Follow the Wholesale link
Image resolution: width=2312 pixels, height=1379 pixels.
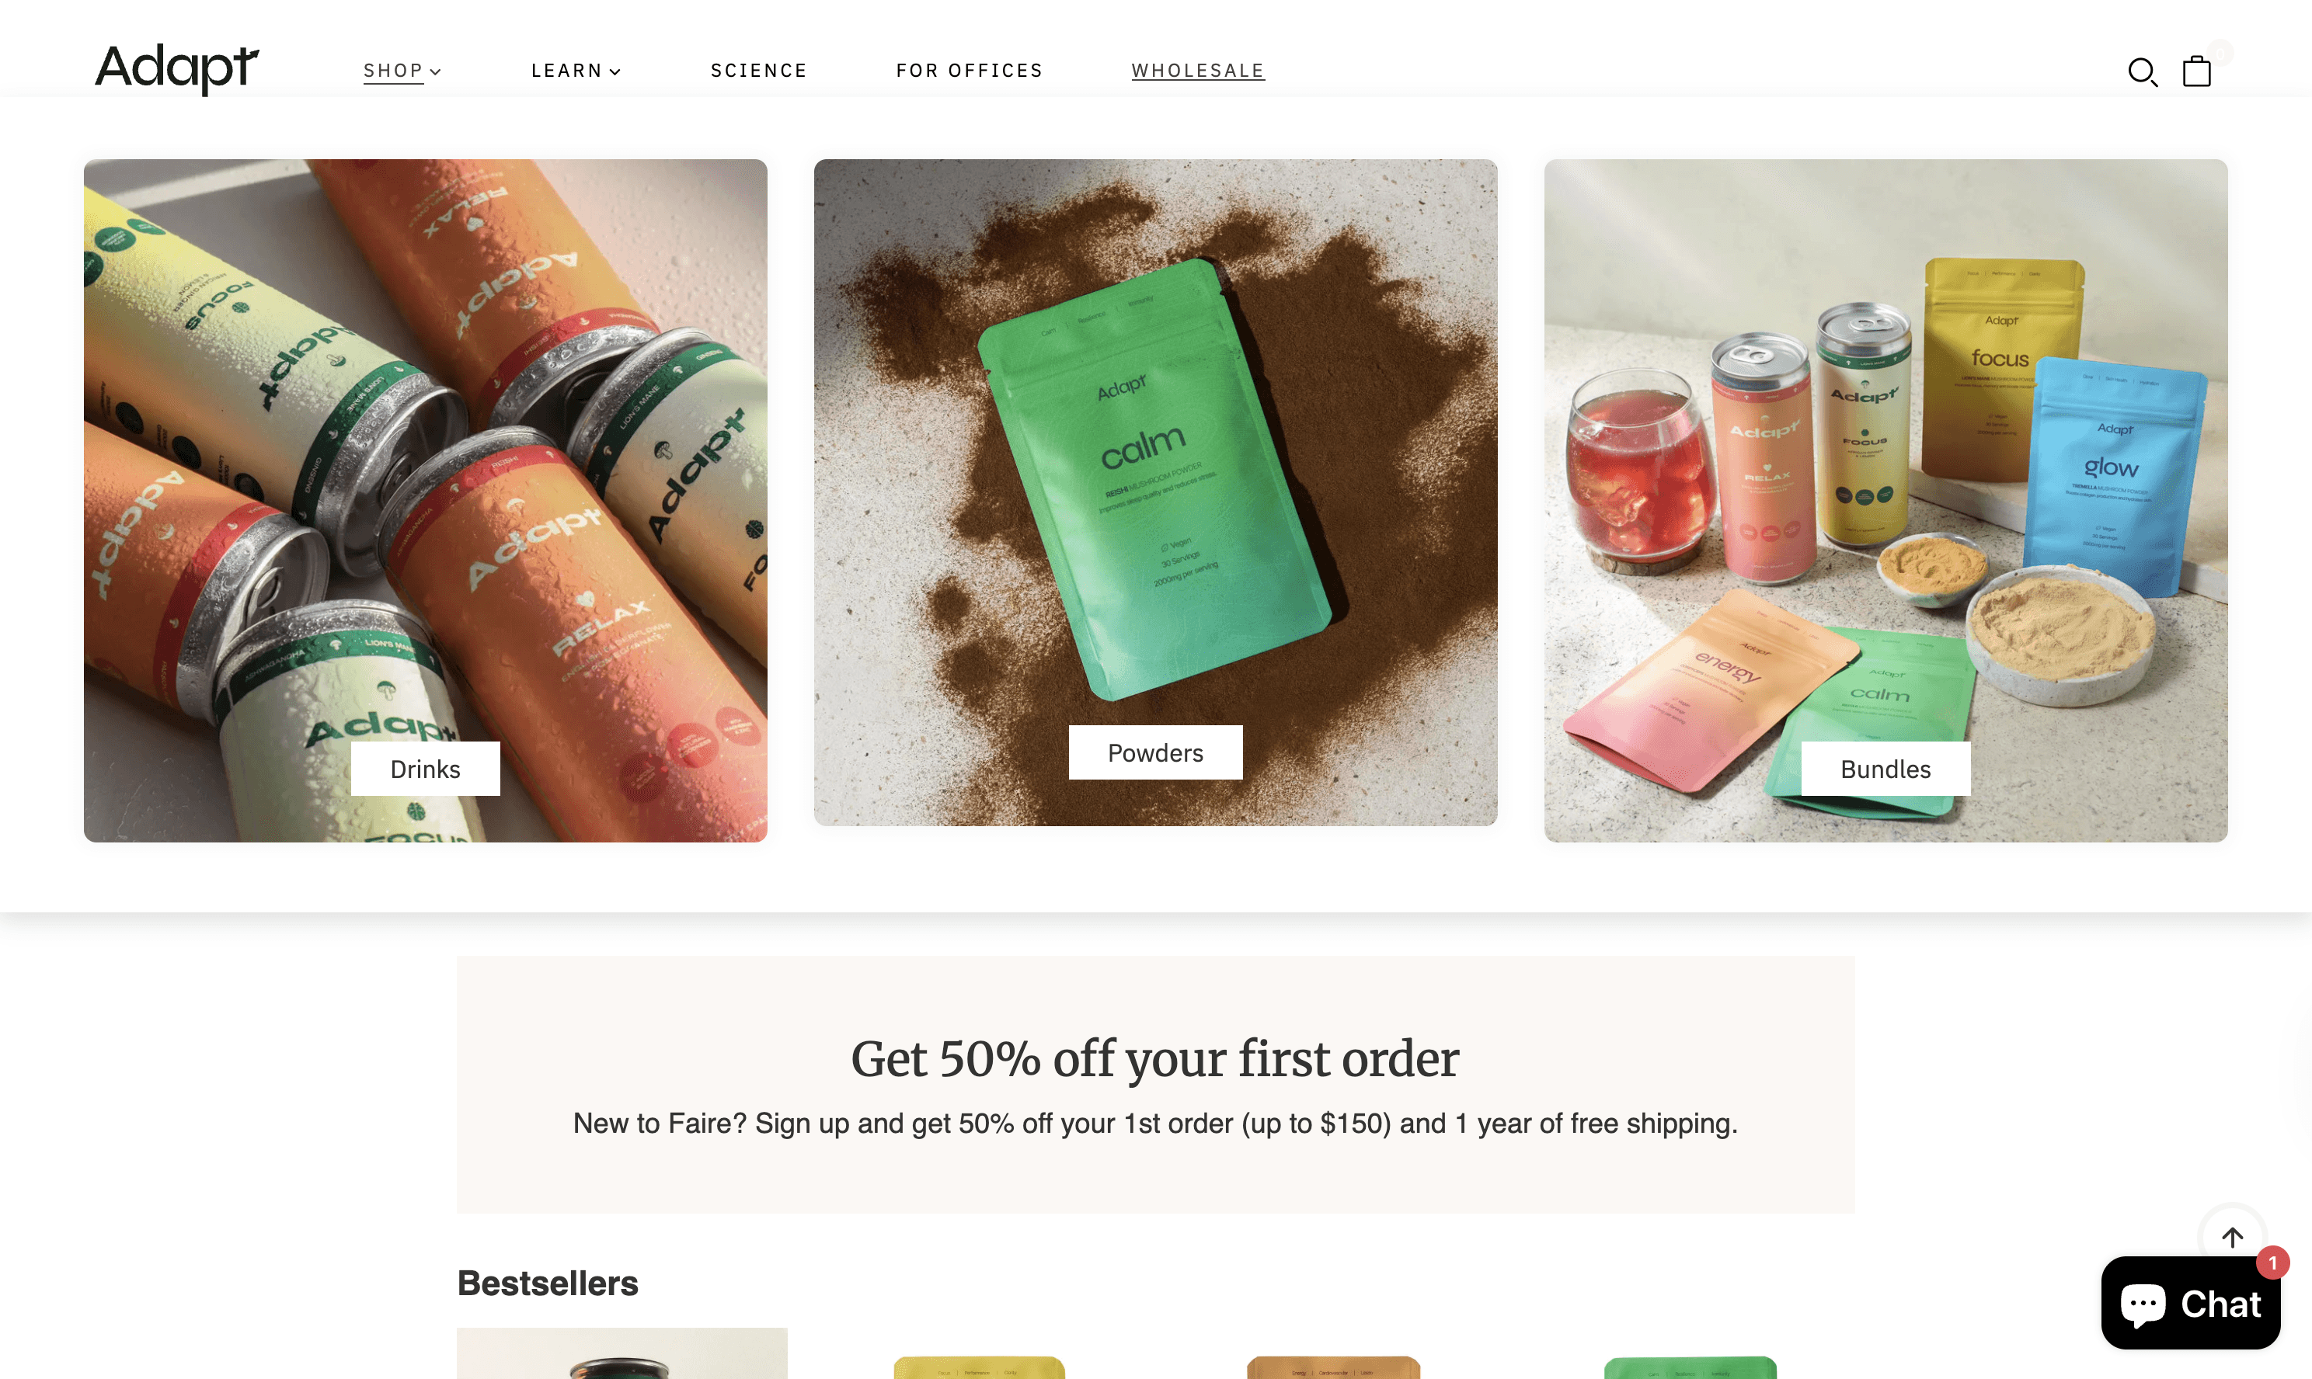coord(1197,71)
